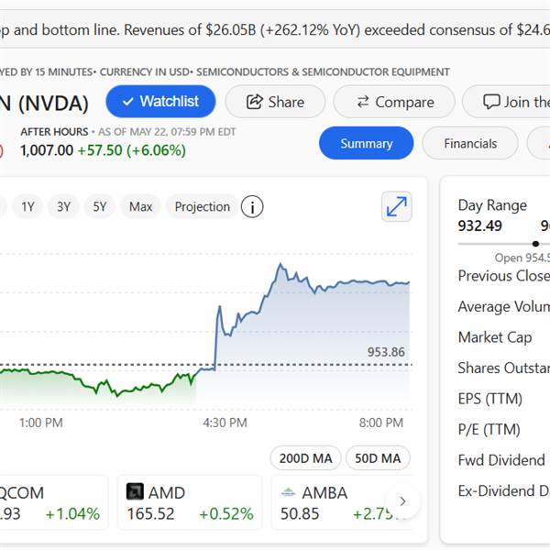Screen dimensions: 550x550
Task: Switch to the Financials tab
Action: pos(470,143)
